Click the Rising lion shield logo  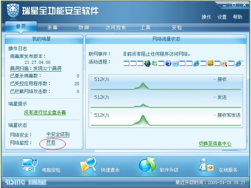(13, 11)
